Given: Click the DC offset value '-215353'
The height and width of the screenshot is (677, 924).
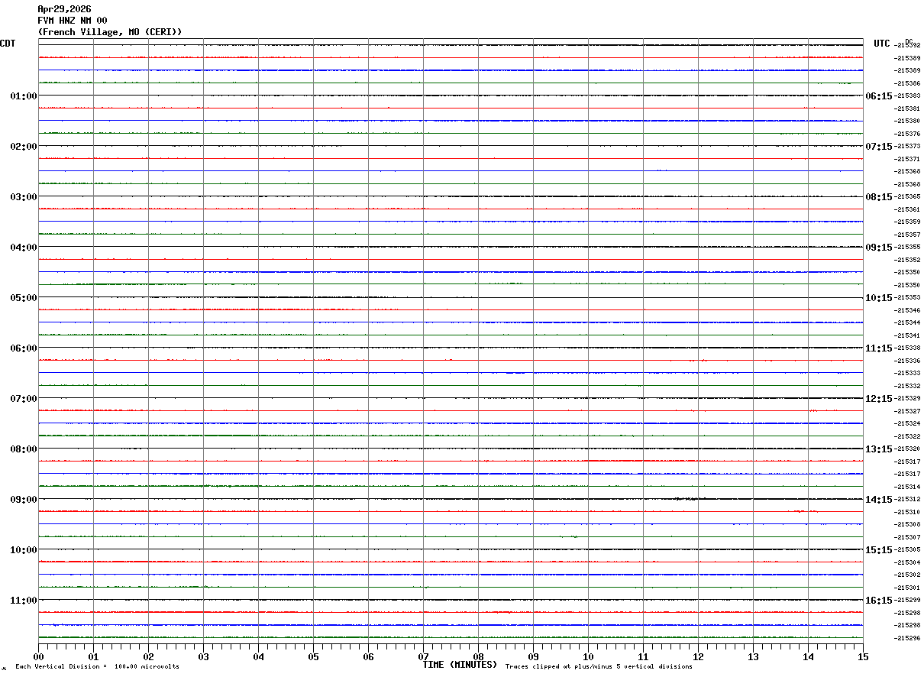Looking at the screenshot, I should point(907,297).
